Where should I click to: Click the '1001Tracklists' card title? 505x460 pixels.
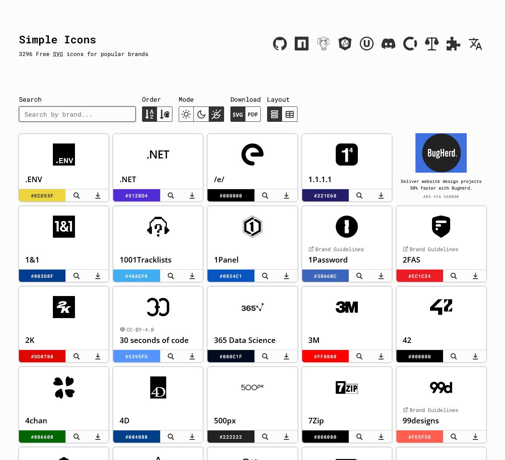(x=146, y=260)
